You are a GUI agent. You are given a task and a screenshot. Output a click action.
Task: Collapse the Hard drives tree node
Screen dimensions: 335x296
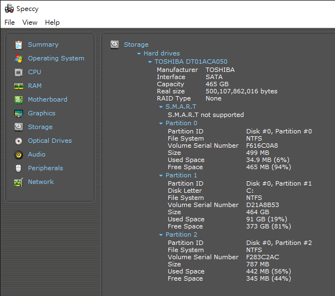pyautogui.click(x=139, y=53)
